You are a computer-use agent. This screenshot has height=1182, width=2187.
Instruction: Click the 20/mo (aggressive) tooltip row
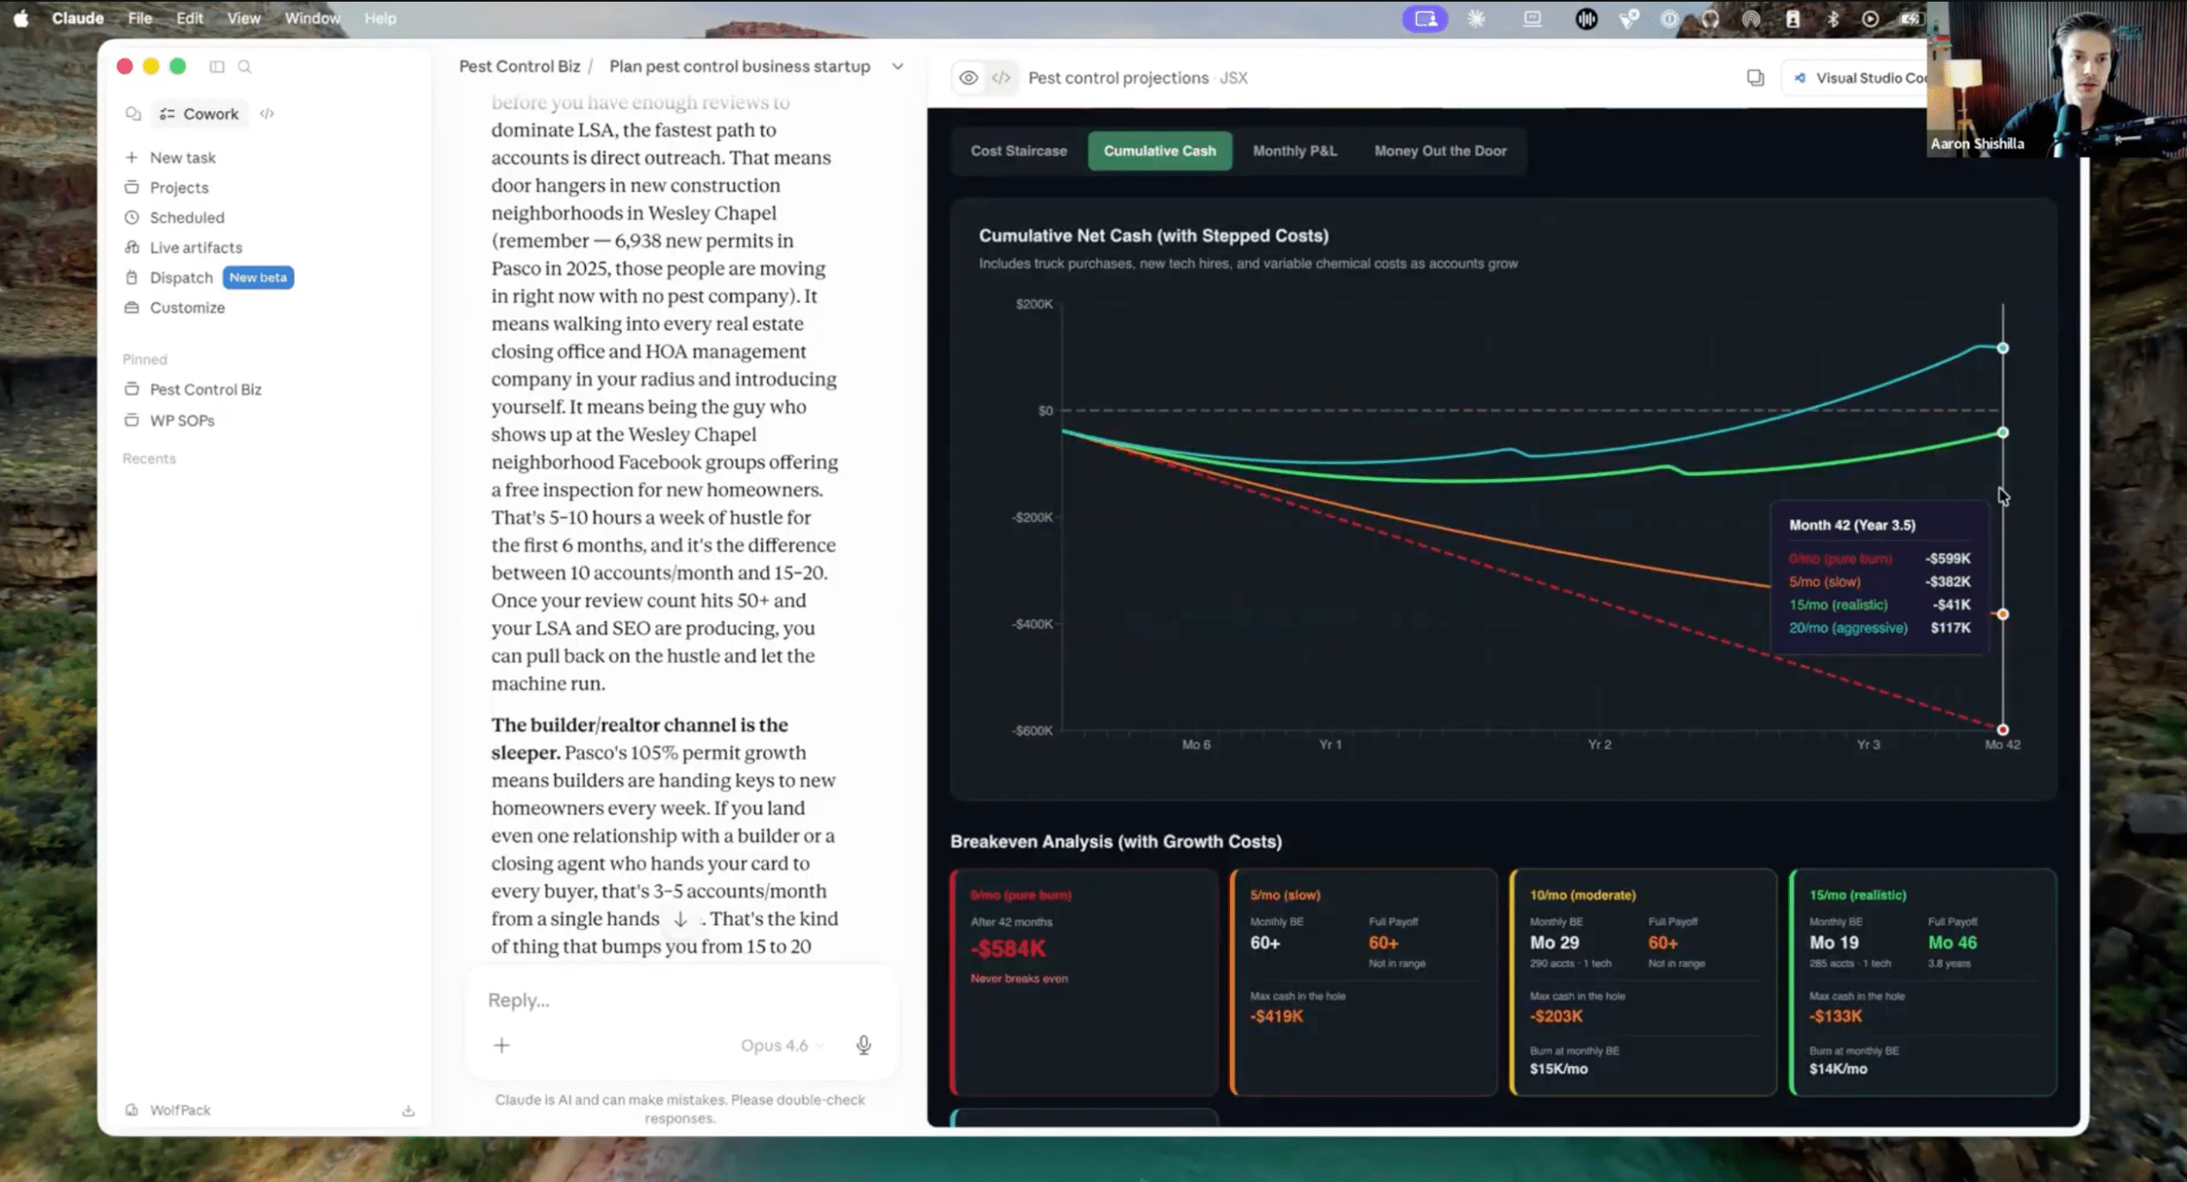1879,628
